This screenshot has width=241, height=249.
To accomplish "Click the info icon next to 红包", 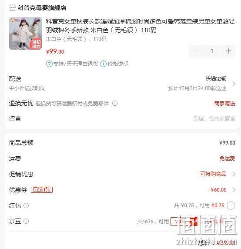I will click(x=26, y=205).
